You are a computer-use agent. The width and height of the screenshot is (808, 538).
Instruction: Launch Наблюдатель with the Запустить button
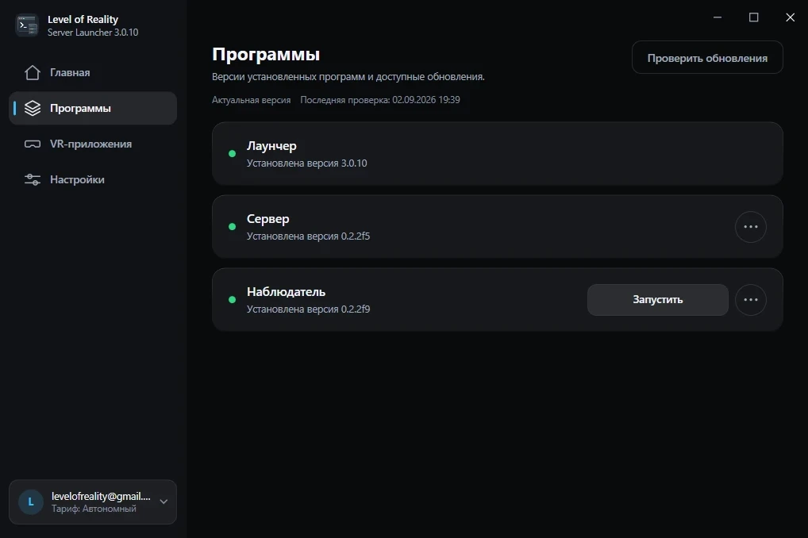(x=657, y=300)
